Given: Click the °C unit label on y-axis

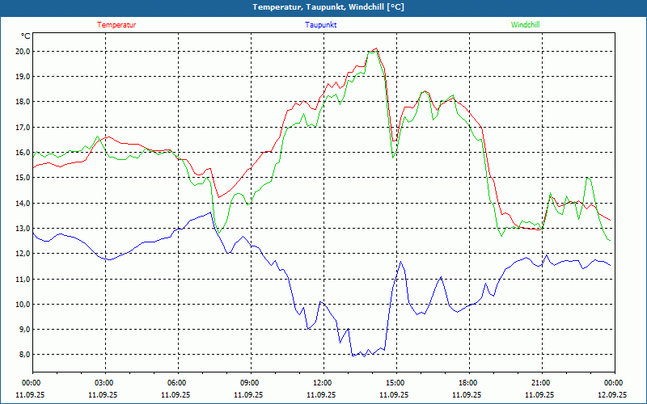Looking at the screenshot, I should pos(26,36).
